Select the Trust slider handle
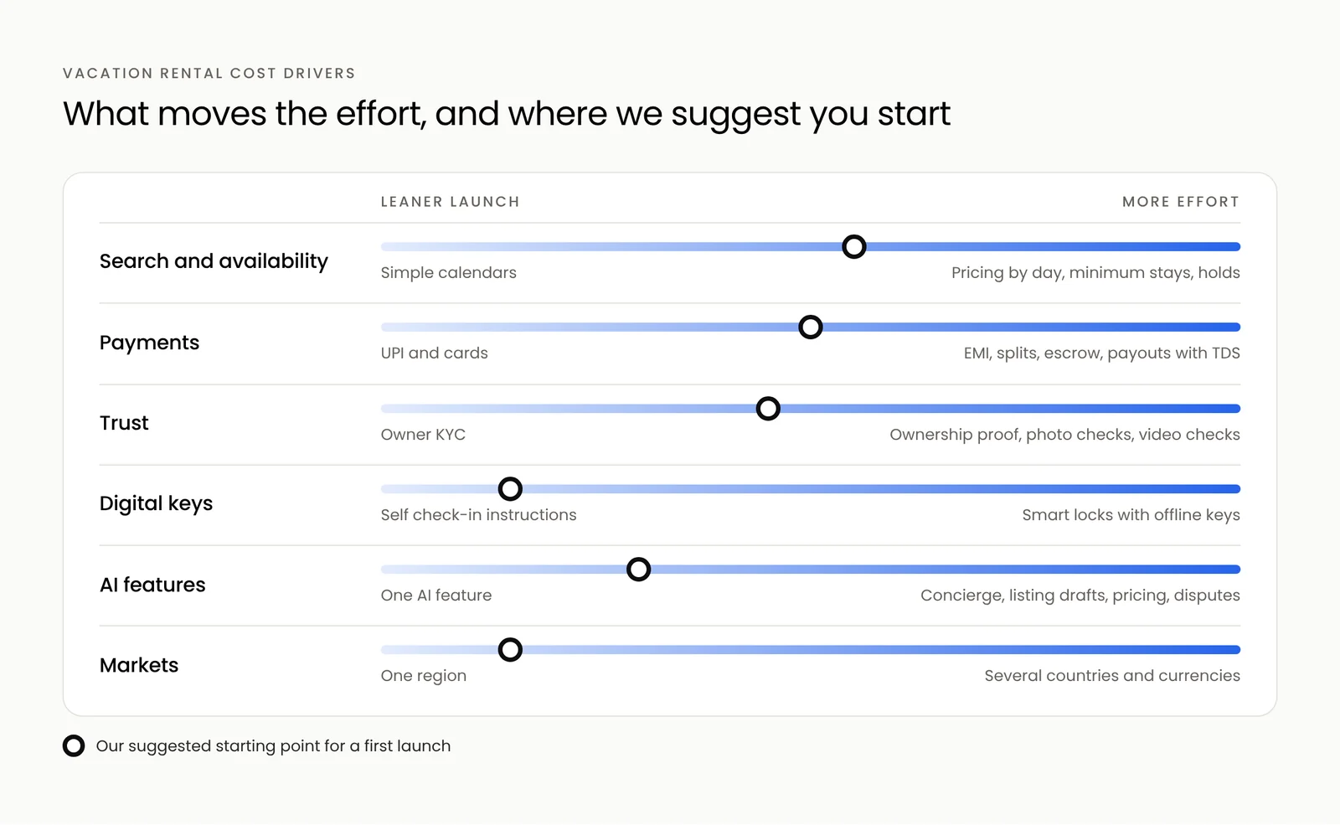The image size is (1340, 825). click(x=768, y=409)
